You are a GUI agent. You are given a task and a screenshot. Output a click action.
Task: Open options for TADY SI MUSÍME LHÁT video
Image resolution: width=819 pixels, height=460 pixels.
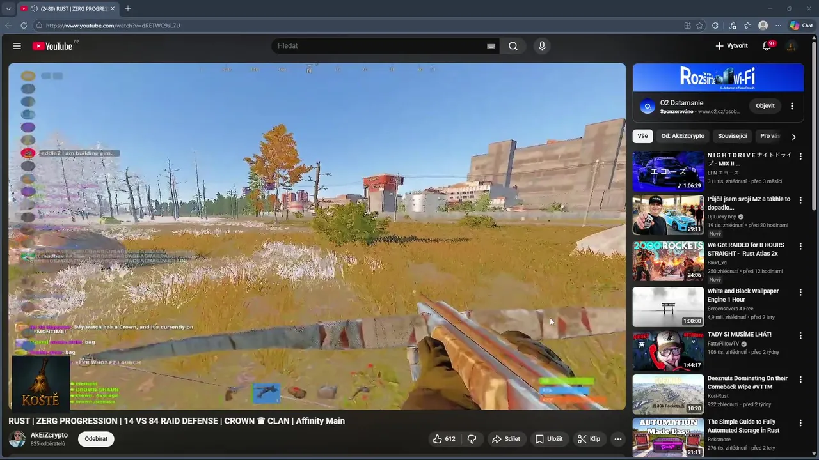(800, 335)
